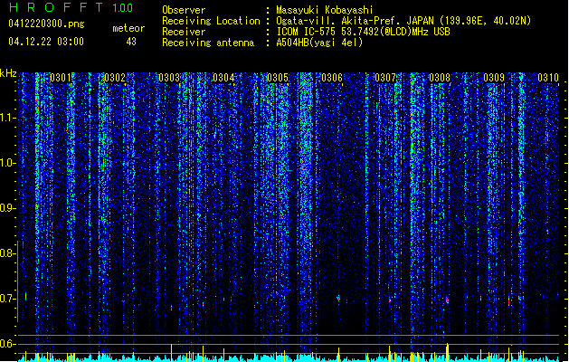
Task: Click the 0.8 kHz axis label
Action: tap(7, 253)
